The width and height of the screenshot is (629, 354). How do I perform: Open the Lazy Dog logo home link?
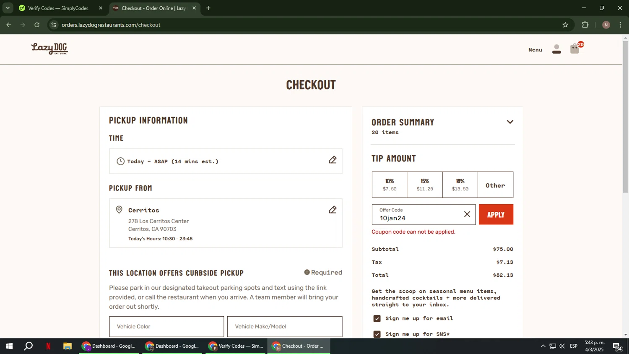[49, 49]
